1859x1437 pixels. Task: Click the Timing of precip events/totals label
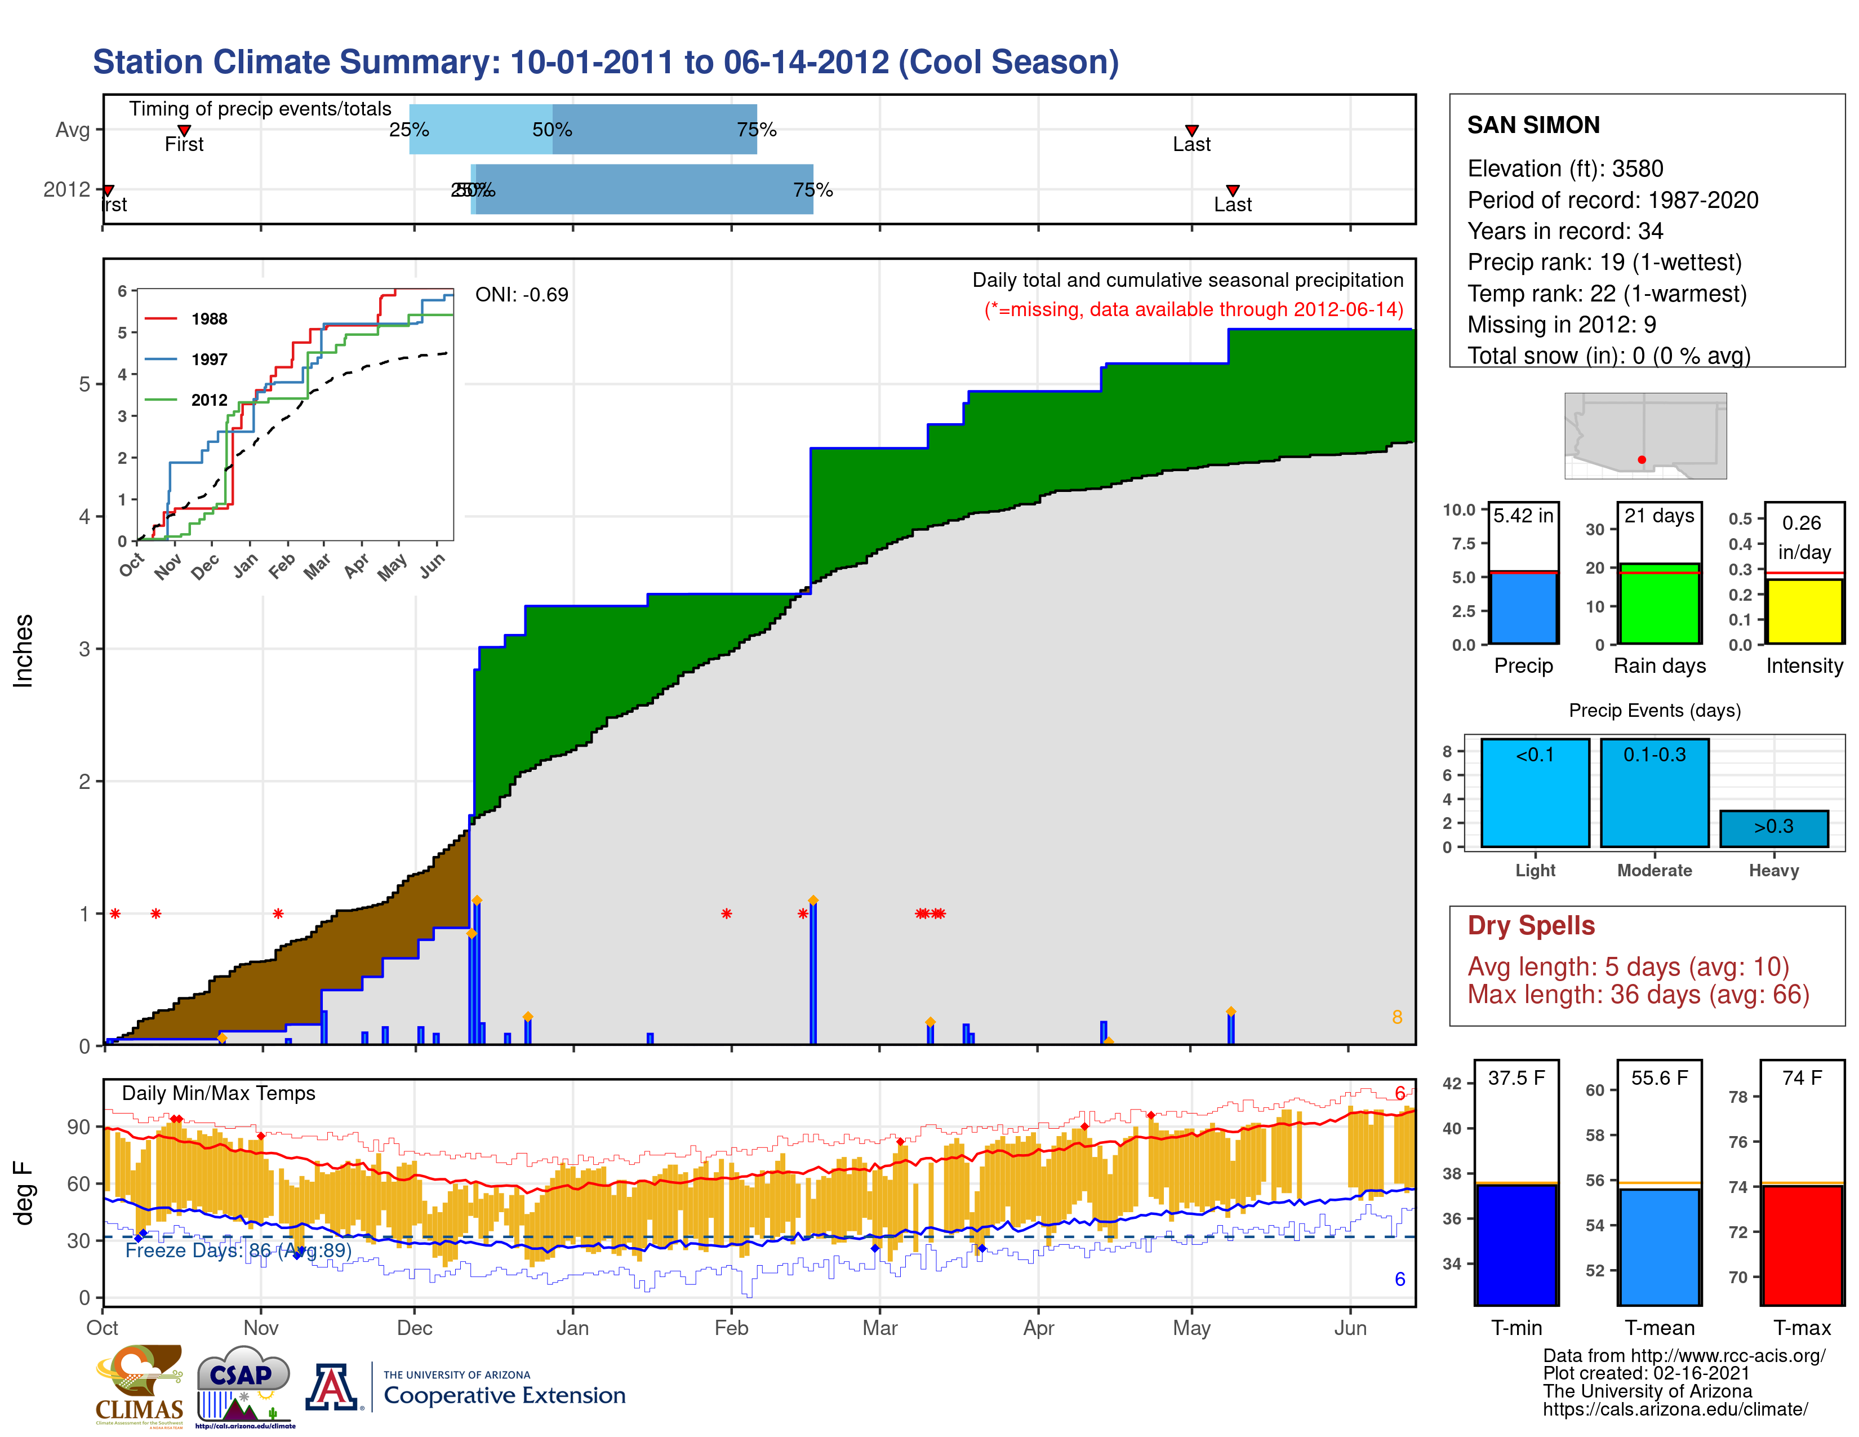(x=260, y=109)
